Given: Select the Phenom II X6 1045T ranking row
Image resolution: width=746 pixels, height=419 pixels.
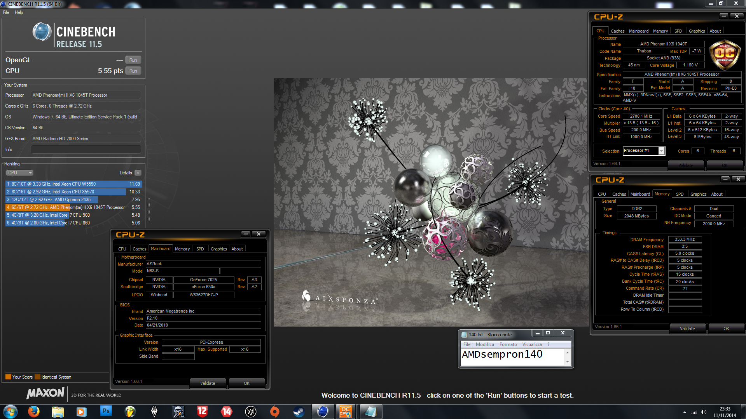Looking at the screenshot, I should [73, 207].
